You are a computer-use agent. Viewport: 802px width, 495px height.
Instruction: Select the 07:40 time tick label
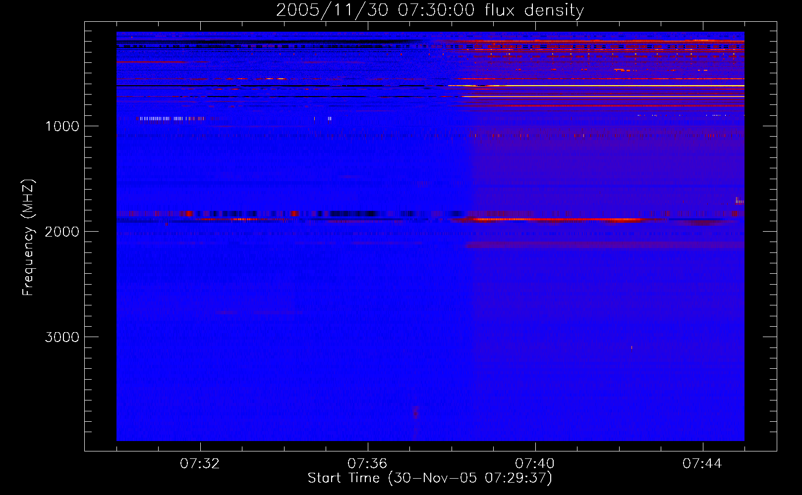[535, 464]
